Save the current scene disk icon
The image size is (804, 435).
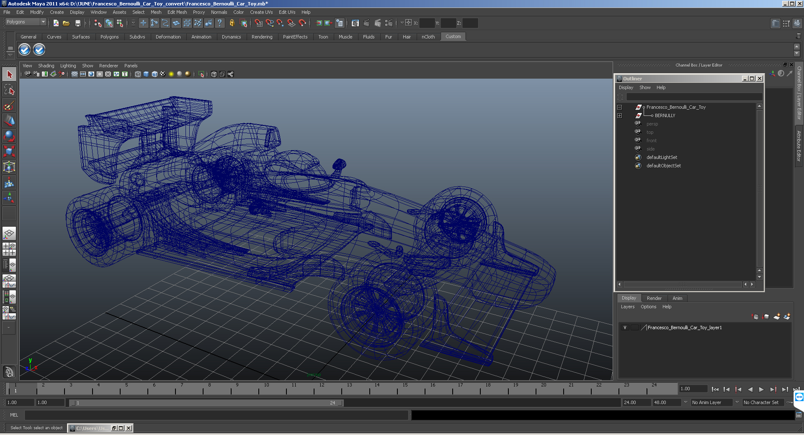[x=77, y=23]
